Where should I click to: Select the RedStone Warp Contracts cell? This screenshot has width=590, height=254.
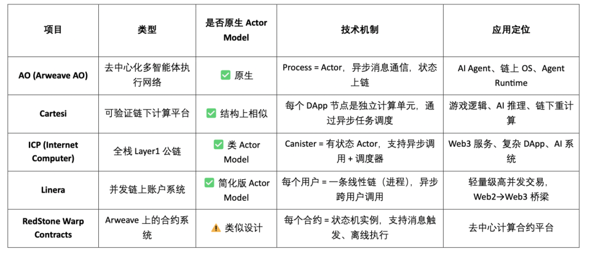tap(53, 228)
